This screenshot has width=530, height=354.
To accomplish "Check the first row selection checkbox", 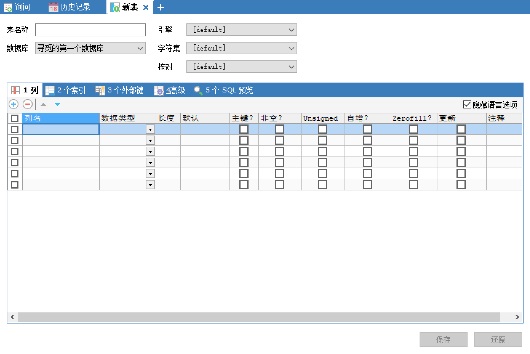I will tap(15, 129).
